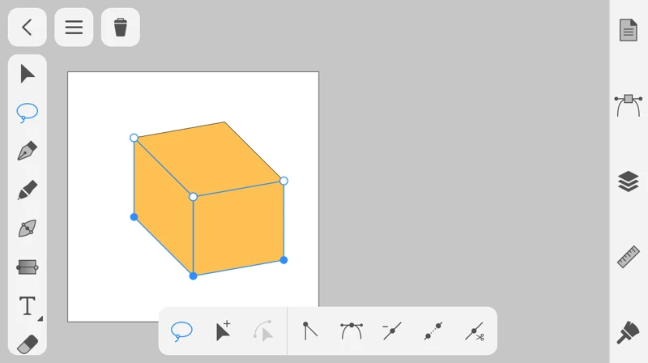Click the back arrow button
Image resolution: width=648 pixels, height=363 pixels.
pos(27,28)
